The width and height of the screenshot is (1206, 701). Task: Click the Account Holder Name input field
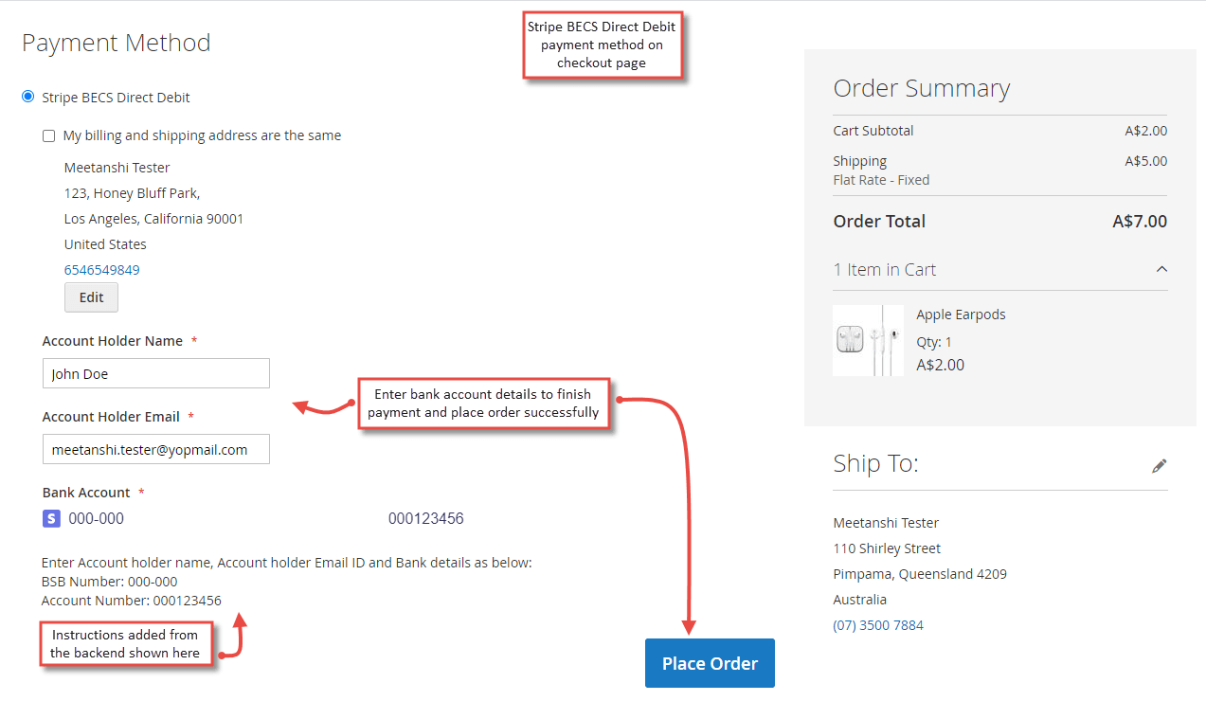[155, 373]
